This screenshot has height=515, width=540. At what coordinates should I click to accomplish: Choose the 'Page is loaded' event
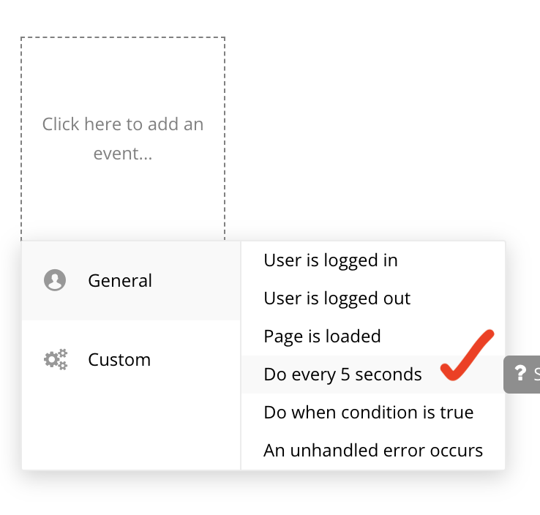coord(322,336)
